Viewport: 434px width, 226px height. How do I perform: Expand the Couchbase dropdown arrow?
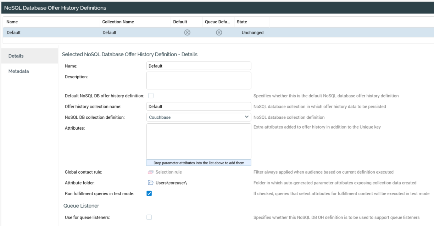click(x=246, y=117)
